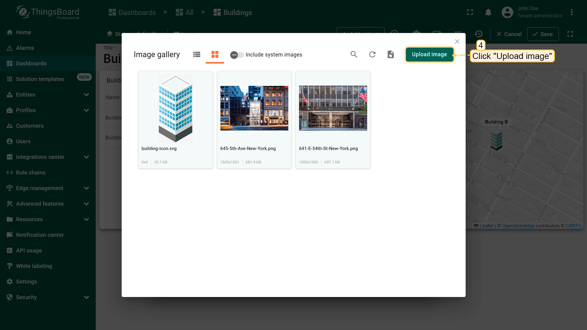This screenshot has width=587, height=330.
Task: Toggle Include system images switch
Action: [237, 55]
